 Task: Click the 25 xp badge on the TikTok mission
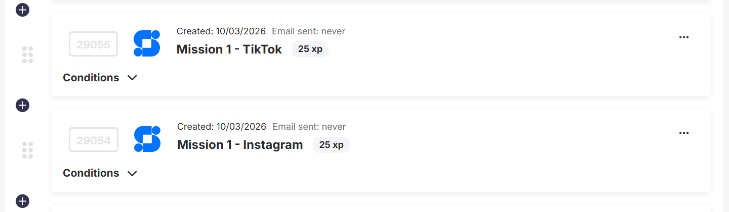coord(310,49)
